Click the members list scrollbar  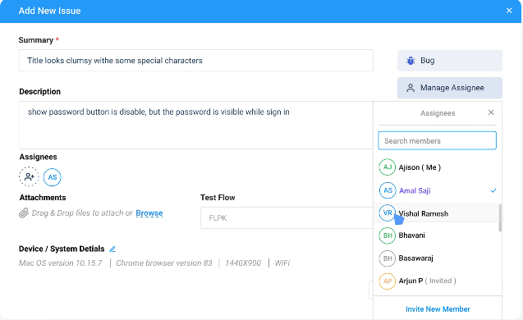pos(500,217)
